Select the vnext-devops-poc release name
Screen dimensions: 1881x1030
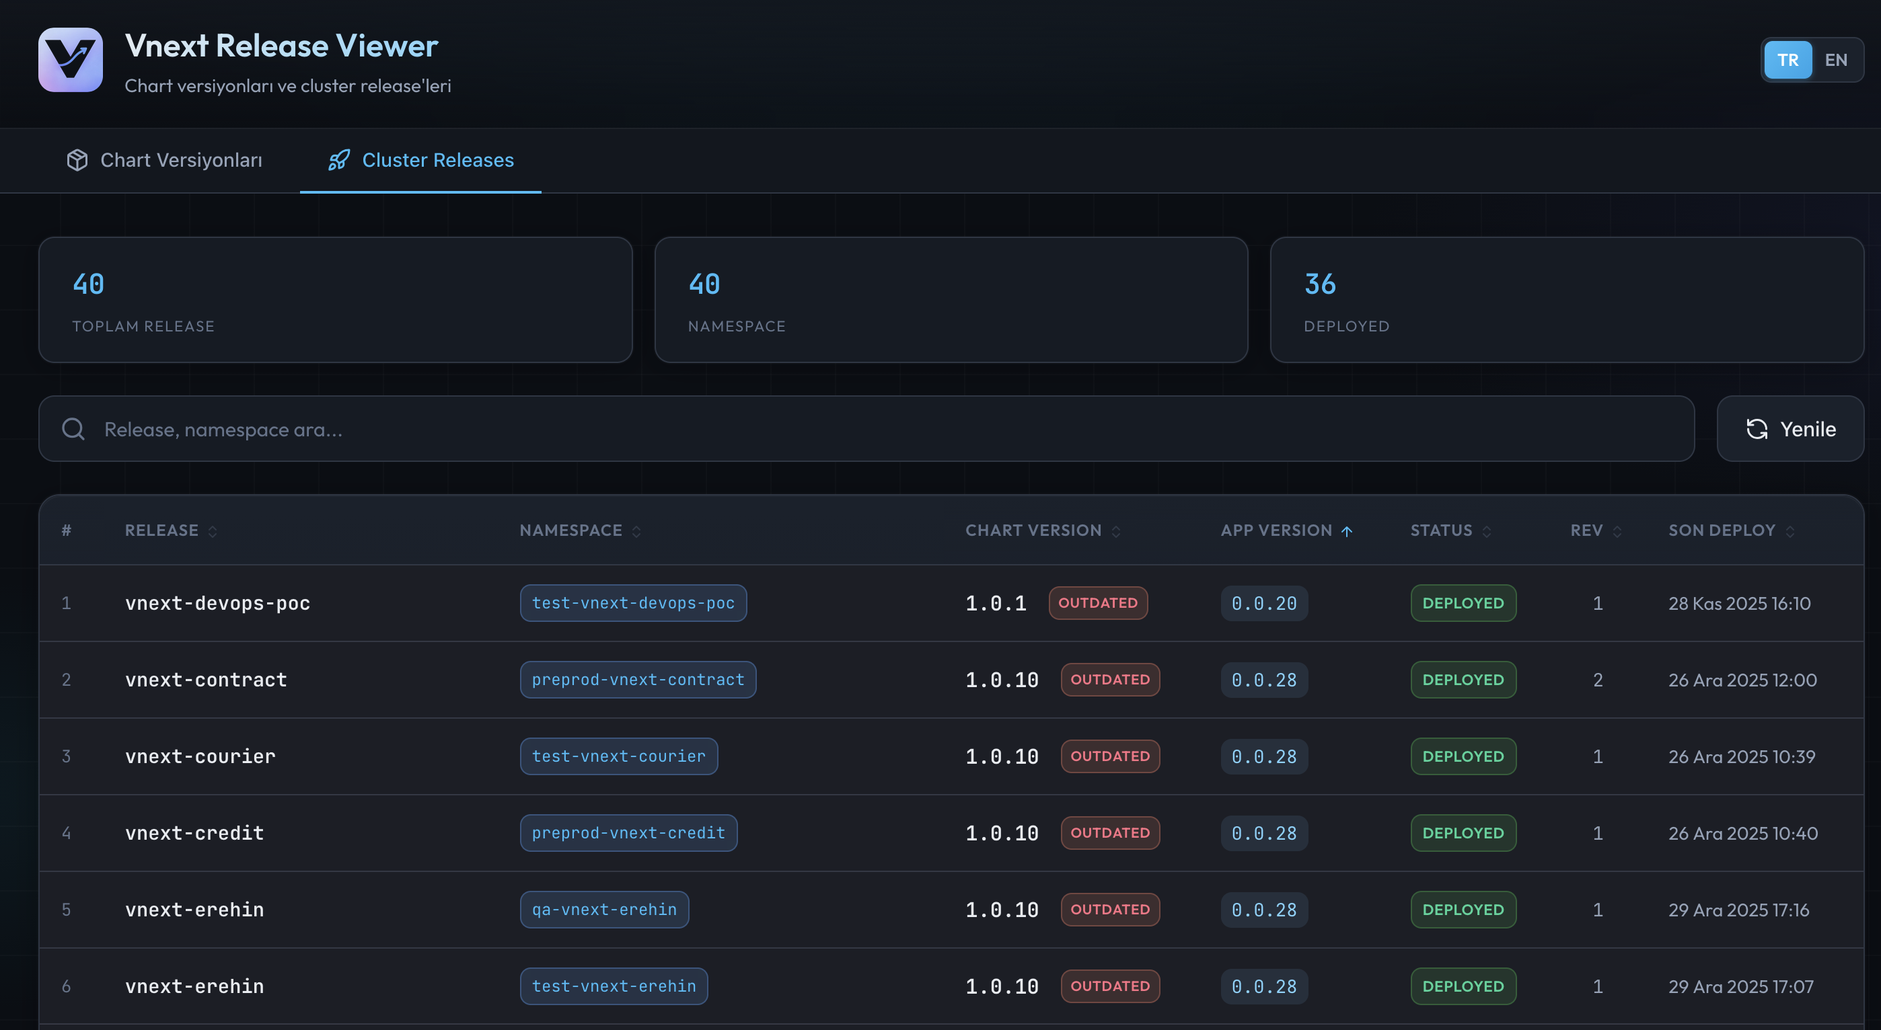pyautogui.click(x=217, y=603)
